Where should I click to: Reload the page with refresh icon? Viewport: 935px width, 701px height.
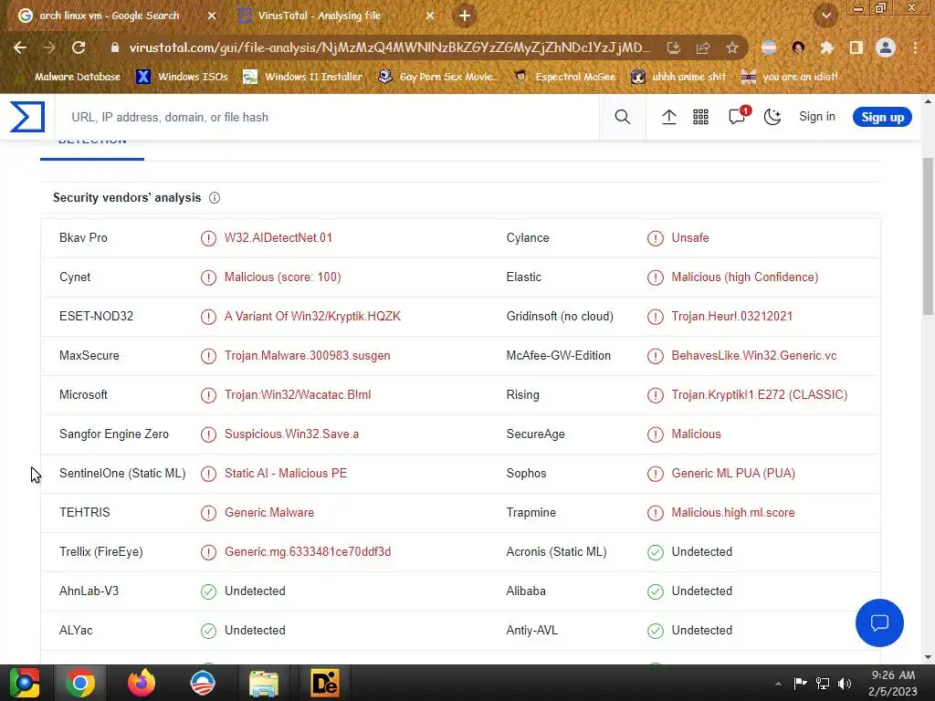point(79,47)
